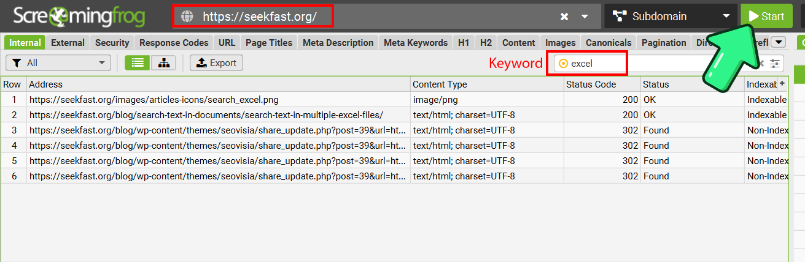
Task: Switch to the Response Codes tab
Action: pyautogui.click(x=174, y=43)
